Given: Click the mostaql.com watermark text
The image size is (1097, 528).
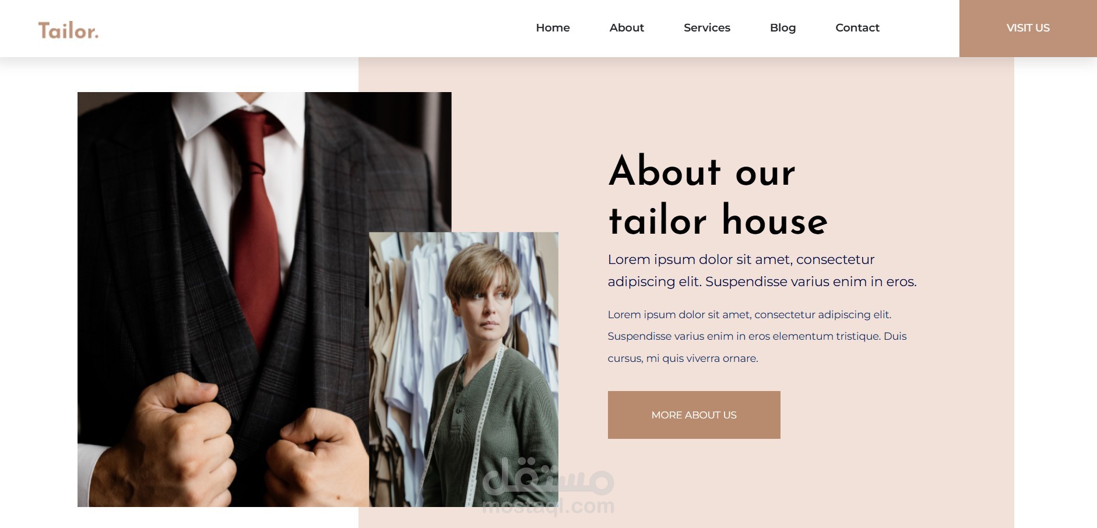Looking at the screenshot, I should click(548, 506).
